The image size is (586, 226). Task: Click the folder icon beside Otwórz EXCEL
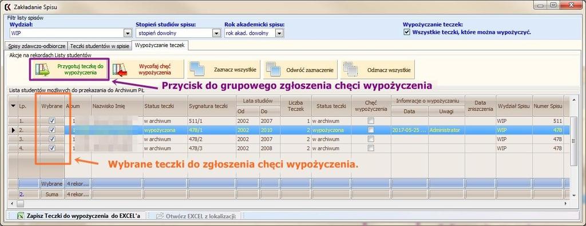160,216
